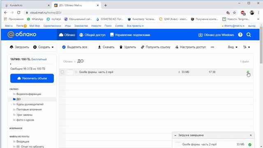263x148 pixels.
Task: Open Игры in the top navigation
Action: (x=67, y=26)
